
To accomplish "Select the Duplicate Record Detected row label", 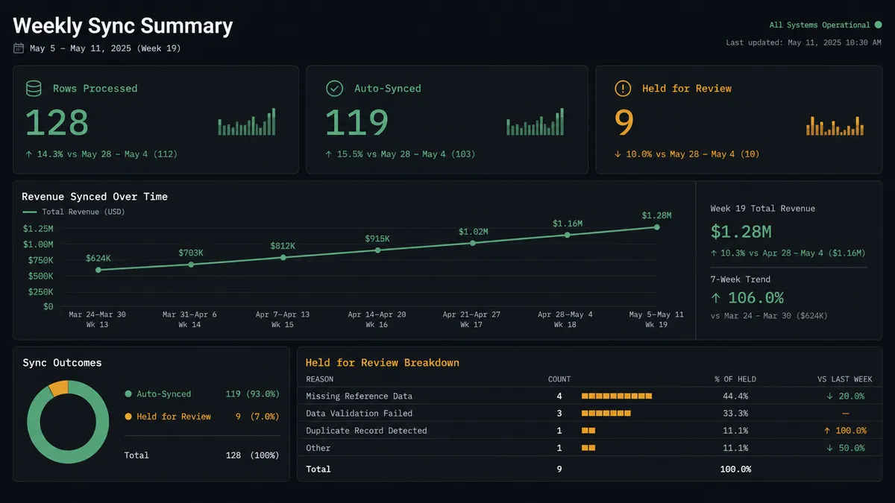I will click(x=366, y=431).
